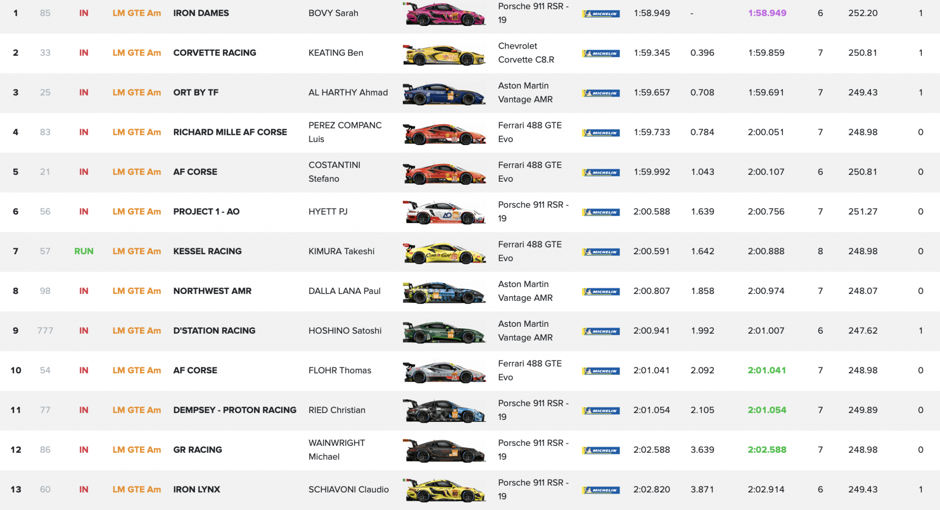Image resolution: width=940 pixels, height=510 pixels.
Task: Click the Michelin logo in the Kessel Racing row
Action: [x=601, y=252]
